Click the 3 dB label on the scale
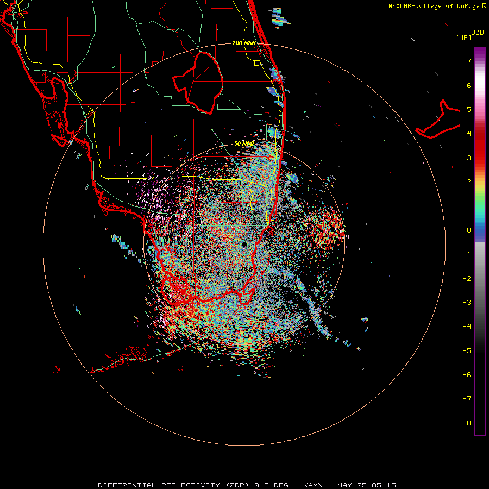The height and width of the screenshot is (489, 489). [469, 158]
